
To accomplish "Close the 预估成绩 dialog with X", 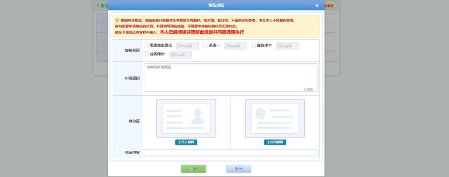I will pyautogui.click(x=317, y=6).
